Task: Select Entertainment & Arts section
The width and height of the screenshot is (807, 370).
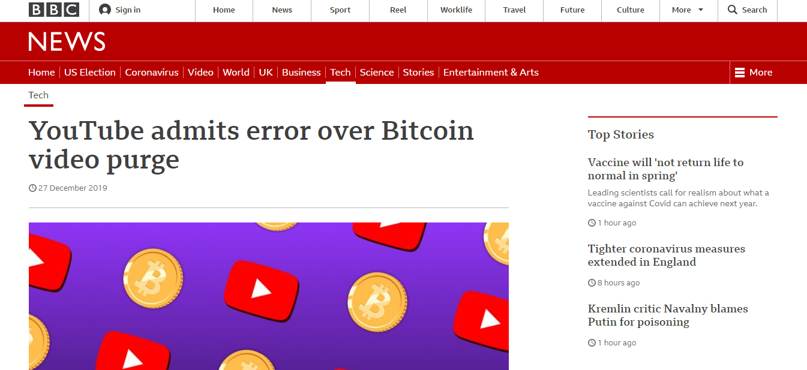Action: click(x=491, y=73)
